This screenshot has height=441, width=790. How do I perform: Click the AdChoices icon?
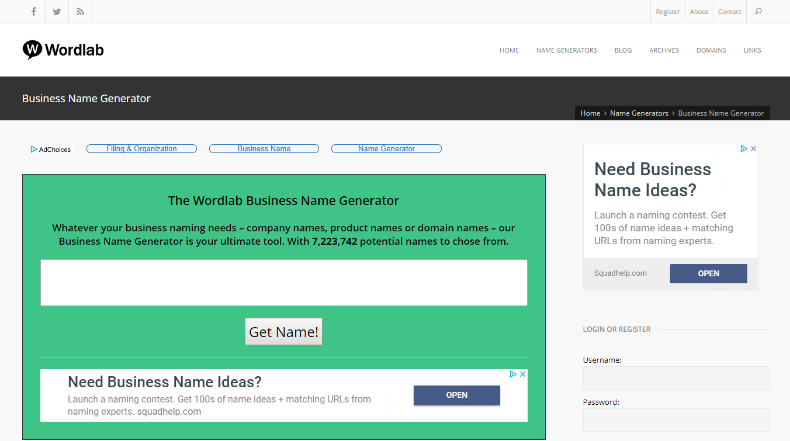[x=34, y=149]
